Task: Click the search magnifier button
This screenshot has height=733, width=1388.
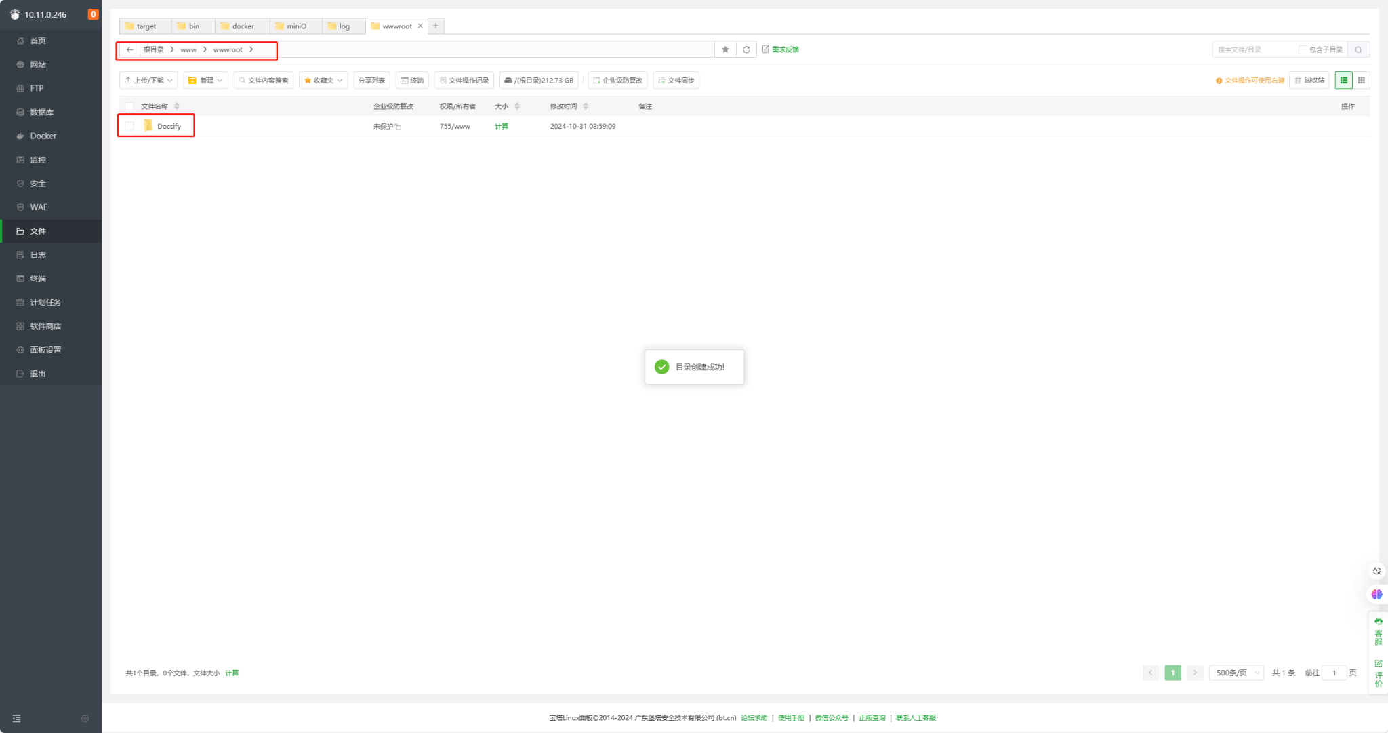Action: [x=1358, y=49]
